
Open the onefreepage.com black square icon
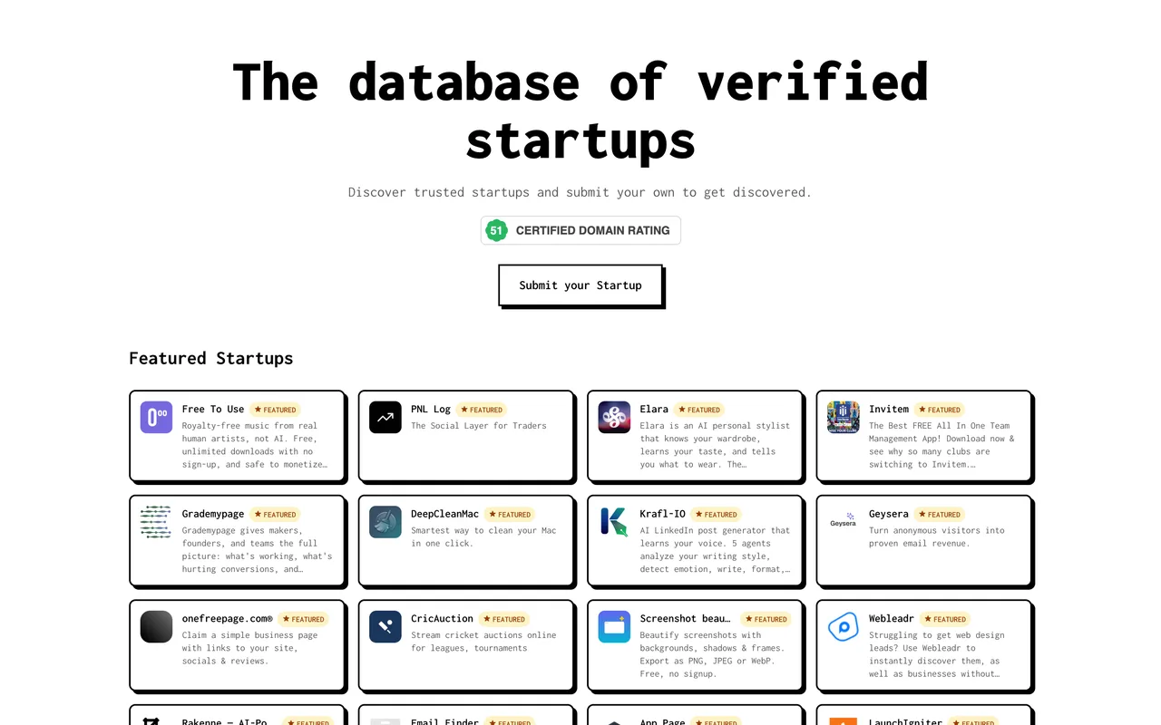pyautogui.click(x=156, y=627)
